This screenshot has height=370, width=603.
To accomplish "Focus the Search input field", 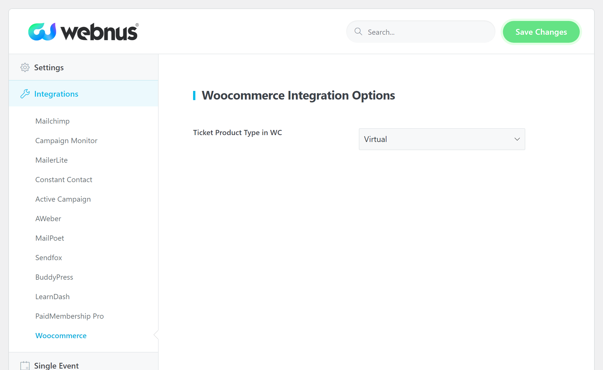I will tap(421, 32).
